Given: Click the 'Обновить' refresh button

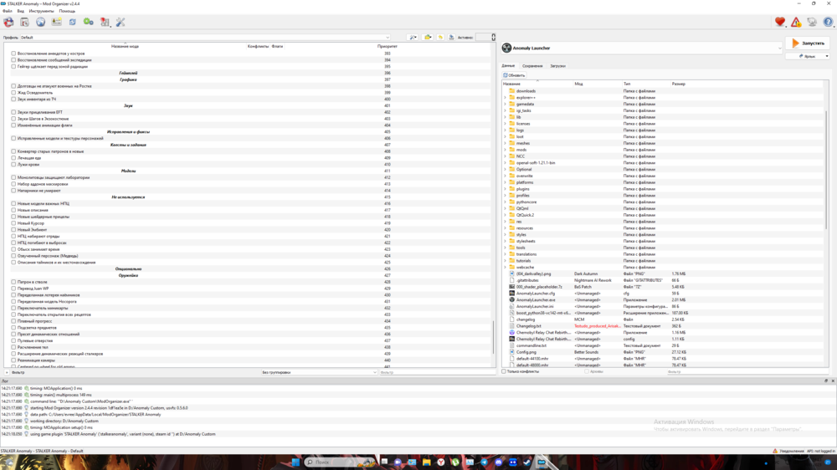Looking at the screenshot, I should (x=515, y=75).
